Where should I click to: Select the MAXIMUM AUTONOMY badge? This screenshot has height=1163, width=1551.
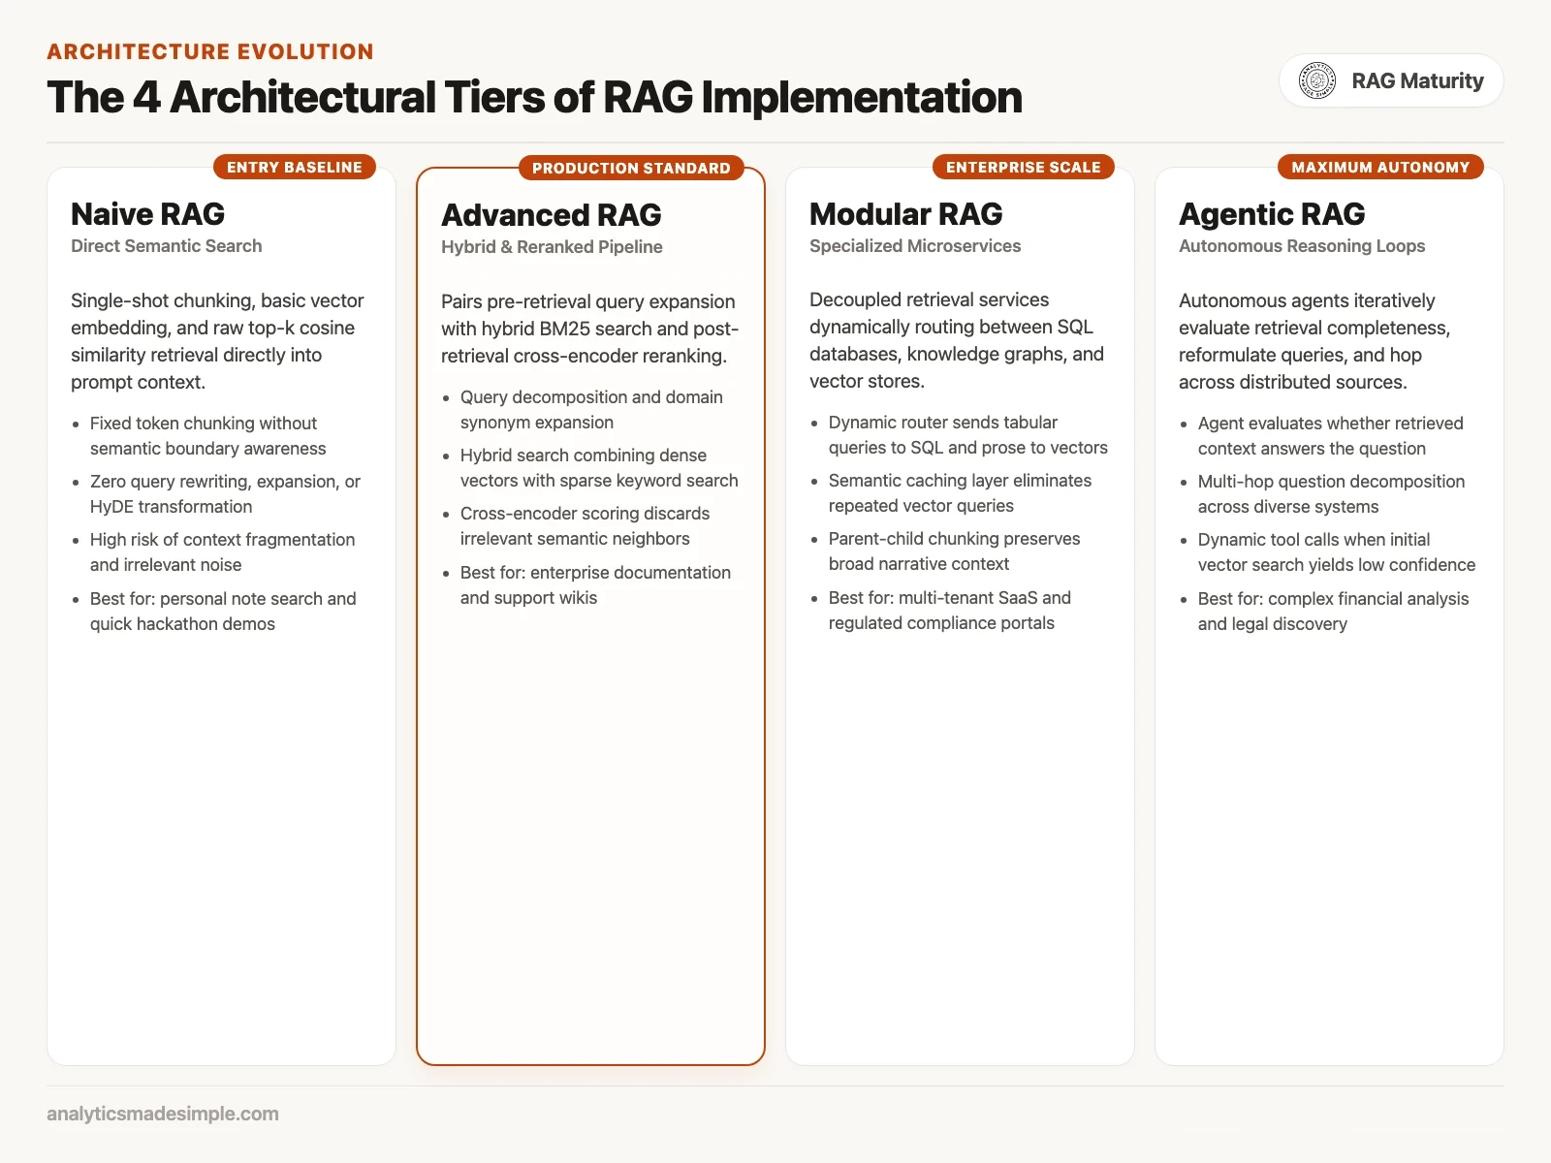(1380, 167)
